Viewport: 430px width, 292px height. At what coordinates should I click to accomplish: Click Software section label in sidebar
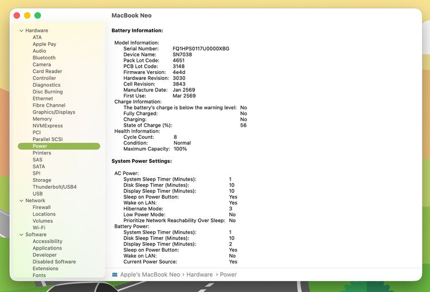coord(36,235)
